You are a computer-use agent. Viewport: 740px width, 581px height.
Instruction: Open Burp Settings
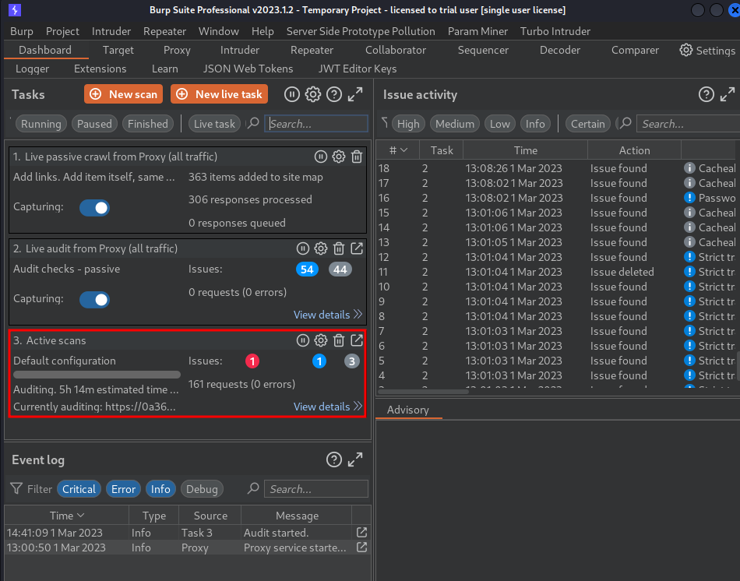click(x=707, y=51)
